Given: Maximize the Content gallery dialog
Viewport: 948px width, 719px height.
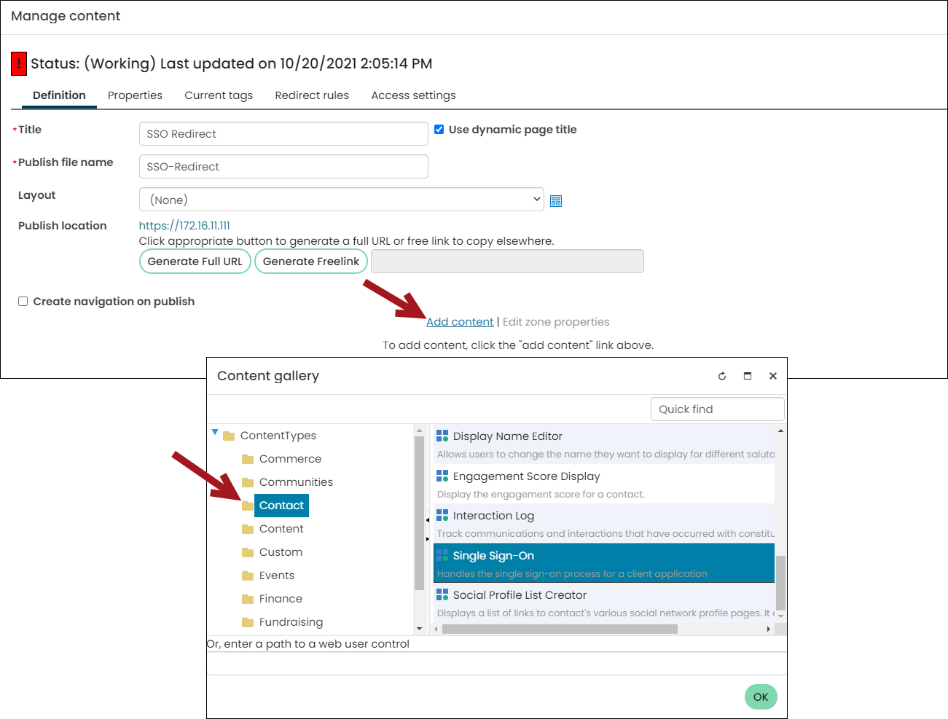Looking at the screenshot, I should pos(748,376).
